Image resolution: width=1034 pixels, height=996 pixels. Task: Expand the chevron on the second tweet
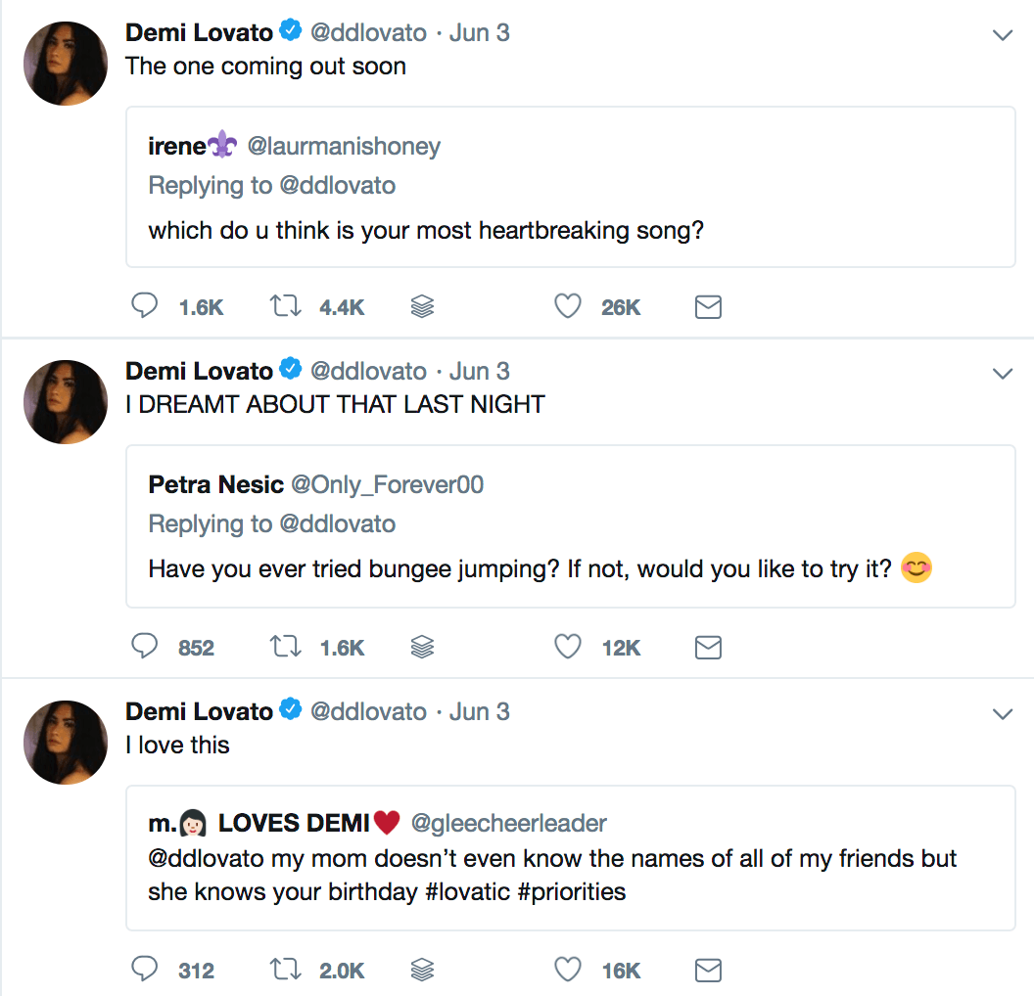click(1003, 373)
